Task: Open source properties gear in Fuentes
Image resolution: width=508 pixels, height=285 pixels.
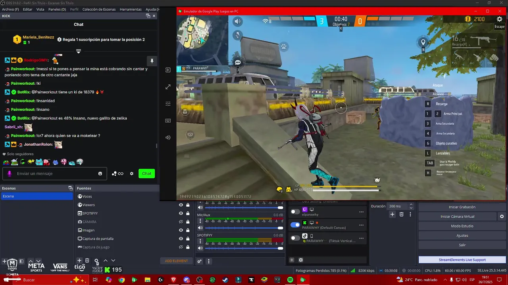Action: click(x=96, y=260)
